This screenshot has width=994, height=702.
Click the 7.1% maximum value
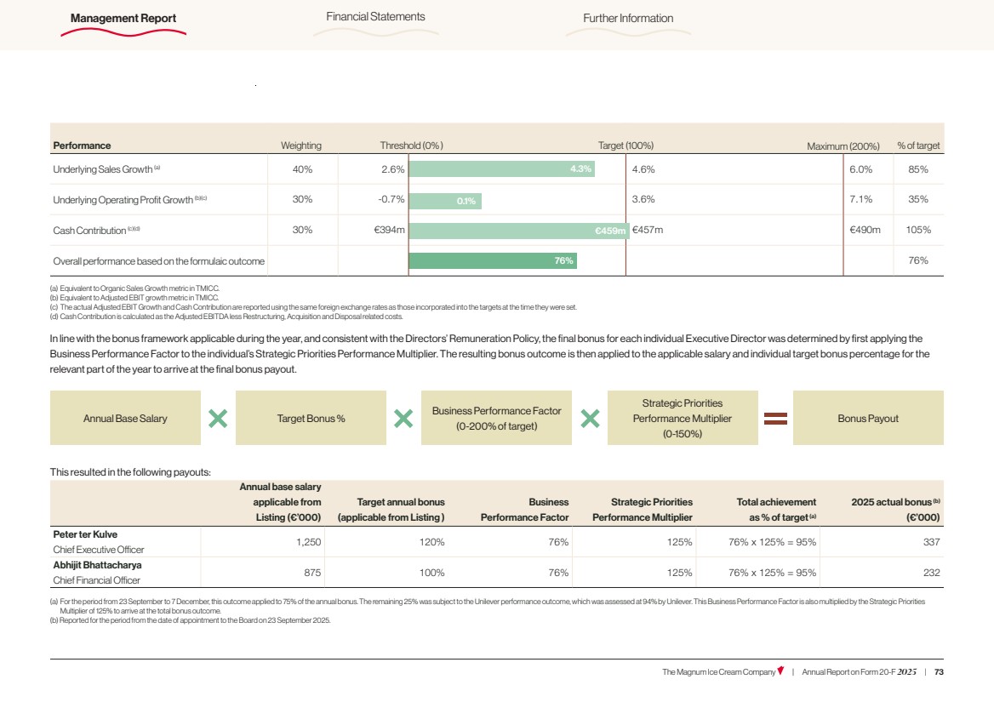pyautogui.click(x=861, y=199)
